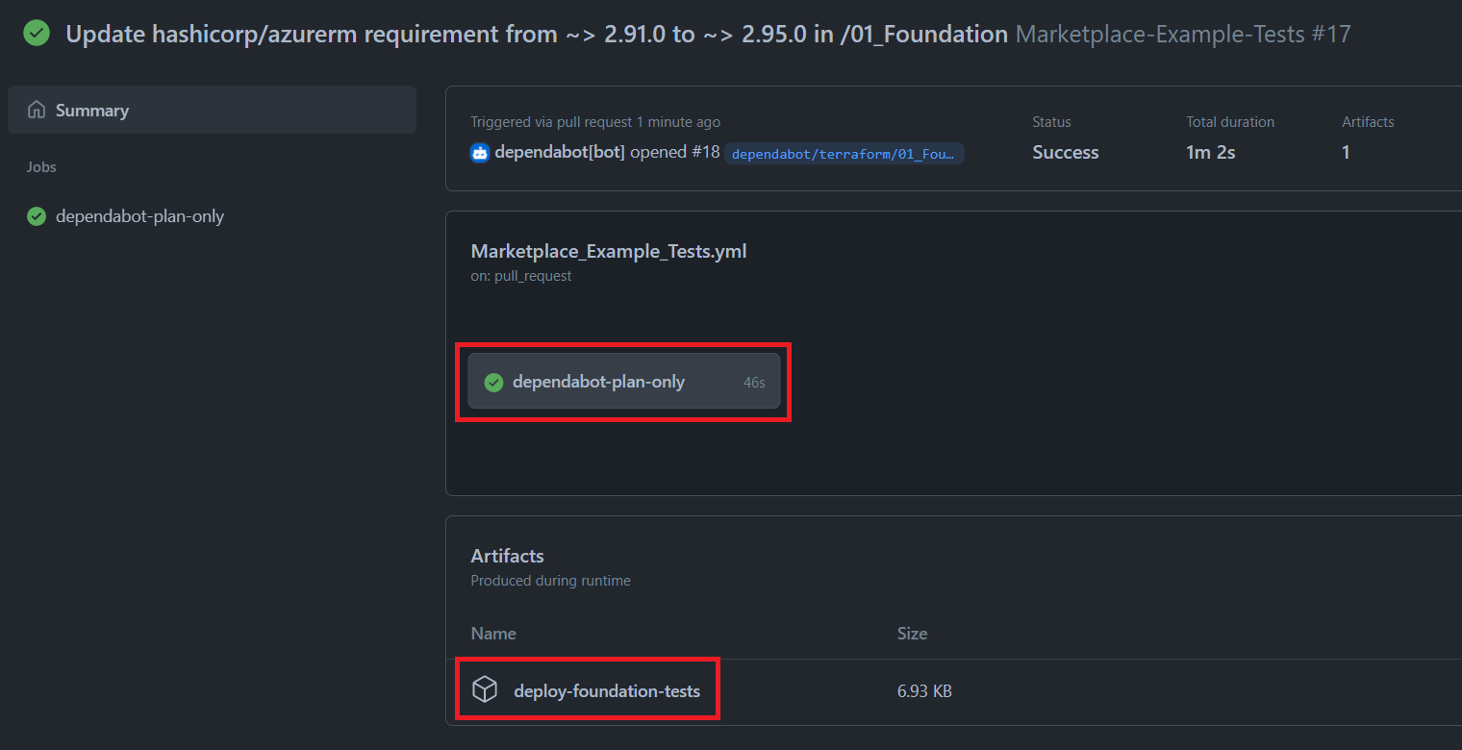Click the Artifacts section heading
This screenshot has width=1462, height=750.
pyautogui.click(x=507, y=556)
